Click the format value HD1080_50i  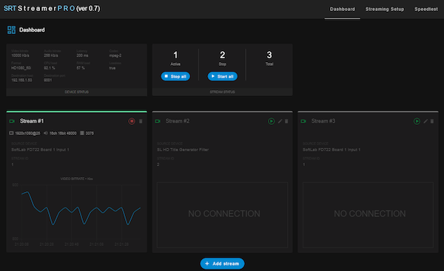click(x=21, y=68)
